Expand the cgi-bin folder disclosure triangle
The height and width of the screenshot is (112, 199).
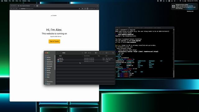pyautogui.click(x=57, y=61)
